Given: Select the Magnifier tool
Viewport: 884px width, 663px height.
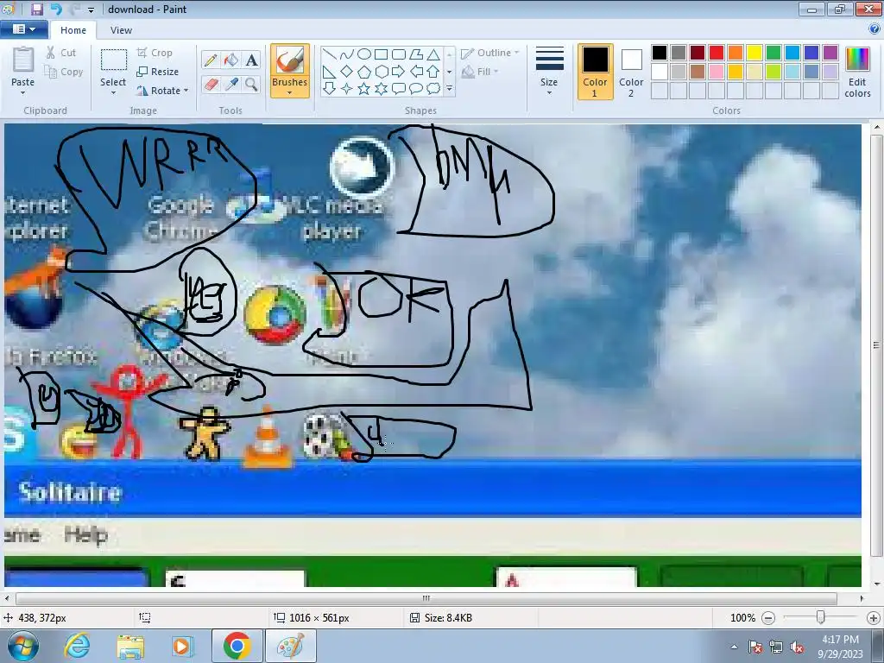Looking at the screenshot, I should click(252, 85).
